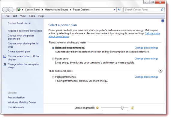Select the High performance plan radio button
Image resolution: width=171 pixels, height=119 pixels.
[53, 77]
